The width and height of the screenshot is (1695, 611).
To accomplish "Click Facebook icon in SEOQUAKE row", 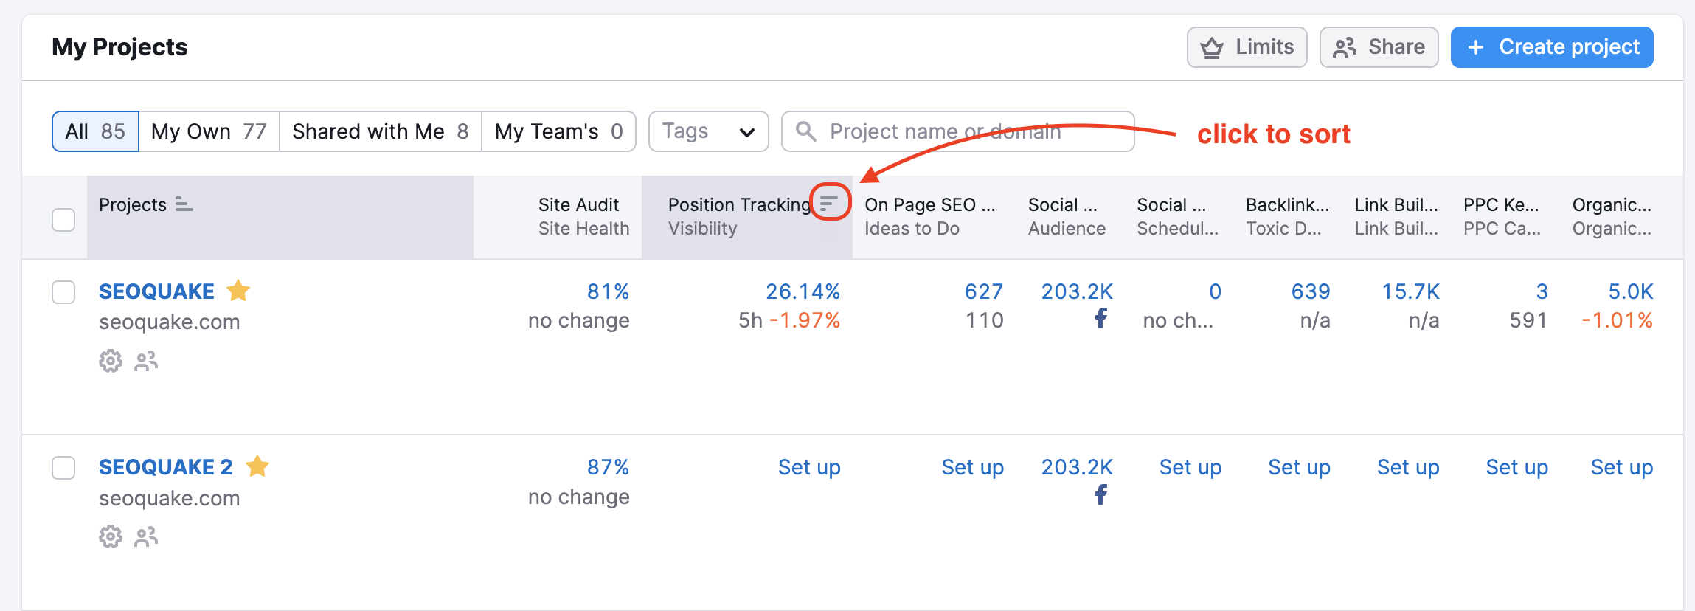I will tap(1100, 319).
